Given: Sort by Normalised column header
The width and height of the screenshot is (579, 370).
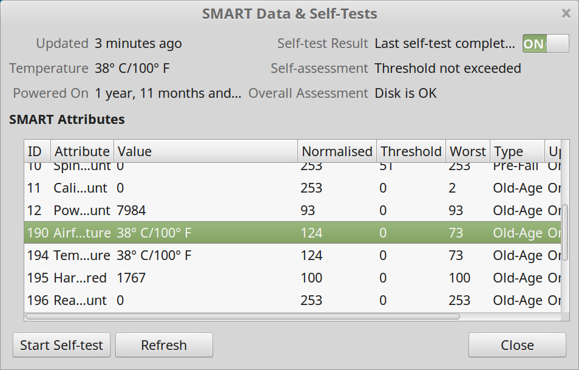Looking at the screenshot, I should click(336, 151).
